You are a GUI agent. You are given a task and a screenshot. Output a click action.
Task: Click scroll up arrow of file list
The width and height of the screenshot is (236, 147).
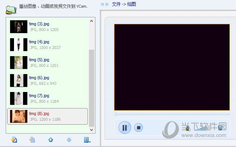pos(91,21)
